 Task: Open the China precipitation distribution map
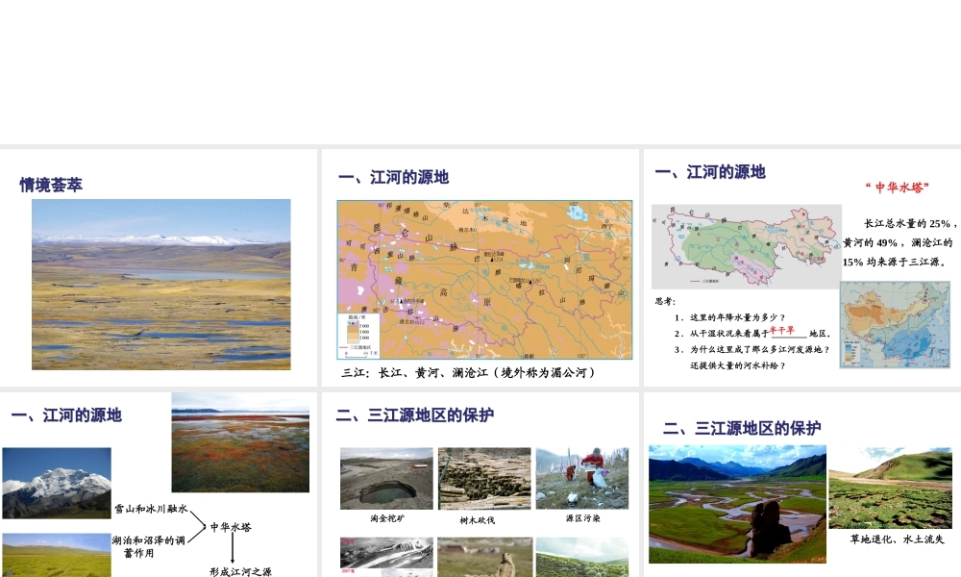[895, 325]
